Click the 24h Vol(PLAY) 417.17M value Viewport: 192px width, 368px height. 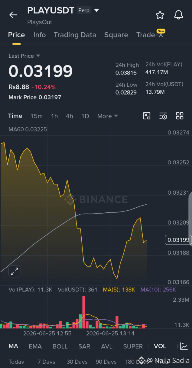157,72
